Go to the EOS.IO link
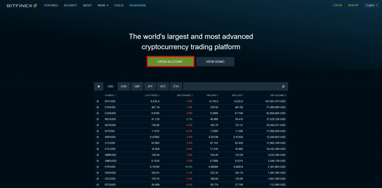 (x=119, y=5)
